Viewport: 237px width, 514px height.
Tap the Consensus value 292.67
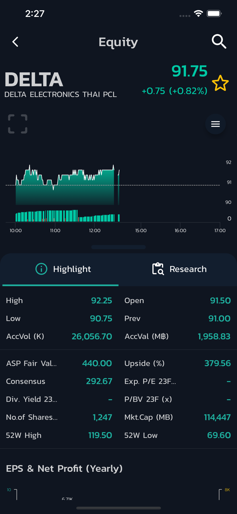(99, 381)
